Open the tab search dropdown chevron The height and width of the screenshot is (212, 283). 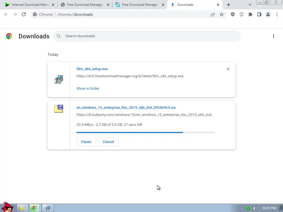250,5
